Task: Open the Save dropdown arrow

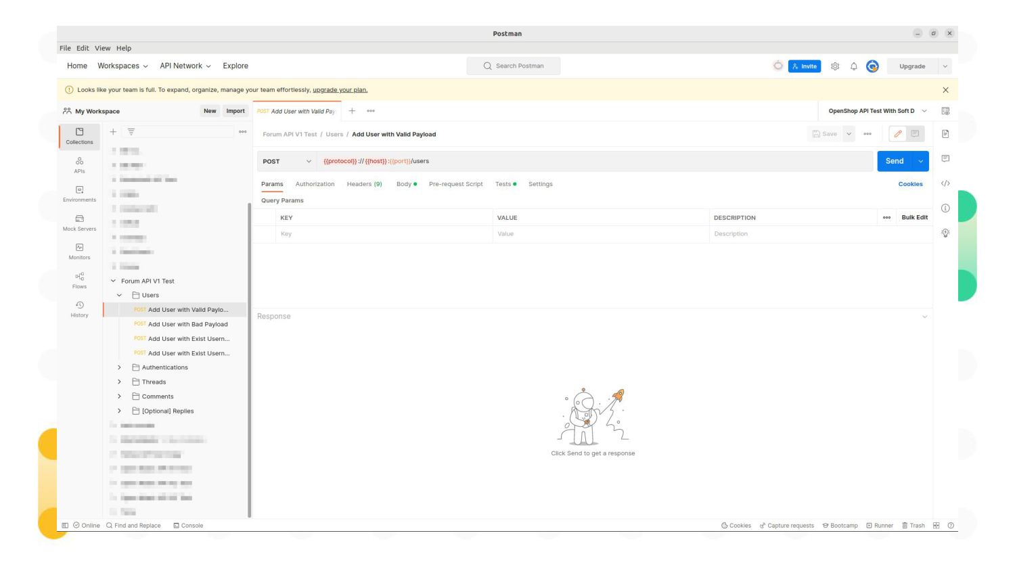Action: (849, 134)
